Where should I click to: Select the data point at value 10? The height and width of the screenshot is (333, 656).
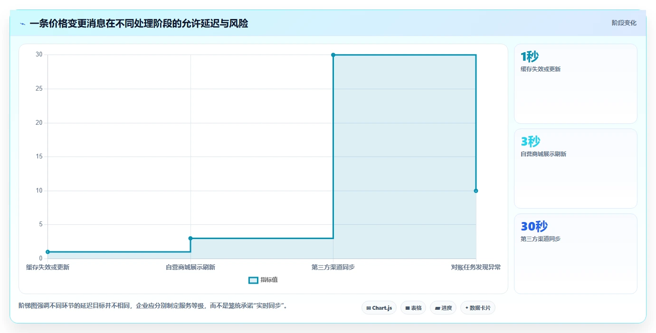pos(476,191)
